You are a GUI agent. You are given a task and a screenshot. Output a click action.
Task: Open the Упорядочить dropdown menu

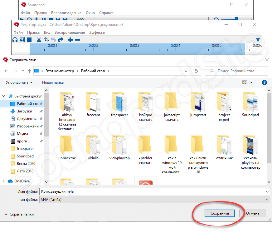click(x=19, y=82)
